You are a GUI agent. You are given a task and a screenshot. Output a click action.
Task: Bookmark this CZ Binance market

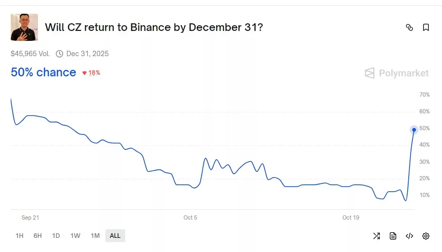pyautogui.click(x=426, y=27)
